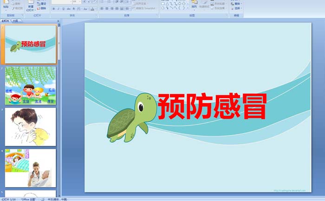Convert text to SmartArt

click(x=144, y=8)
